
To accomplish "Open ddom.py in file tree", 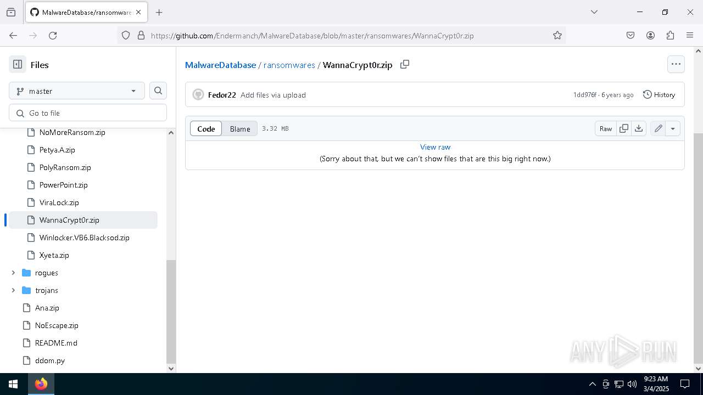I will point(49,360).
